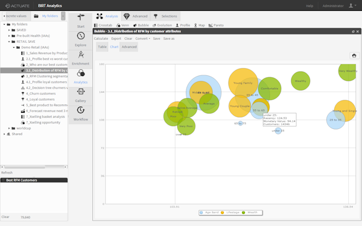This screenshot has width=362, height=226.
Task: Open the Workflow clock icon
Action: point(81,110)
